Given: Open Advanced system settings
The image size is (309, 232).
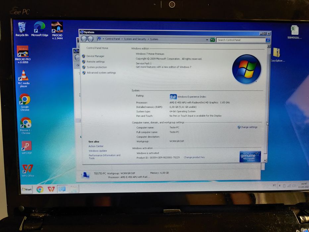Looking at the screenshot, I should 101,73.
